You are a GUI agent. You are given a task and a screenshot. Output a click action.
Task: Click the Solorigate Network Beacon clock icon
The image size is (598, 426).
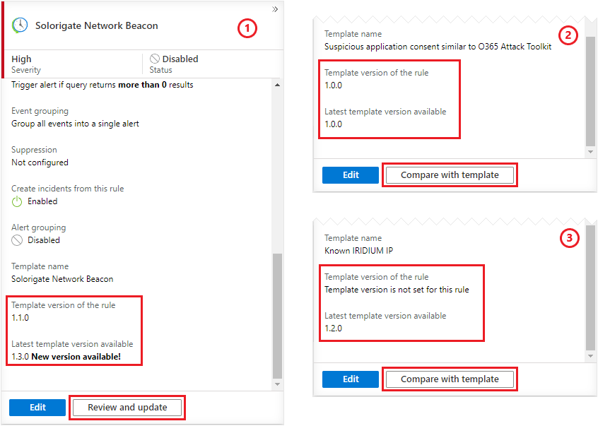[x=20, y=25]
